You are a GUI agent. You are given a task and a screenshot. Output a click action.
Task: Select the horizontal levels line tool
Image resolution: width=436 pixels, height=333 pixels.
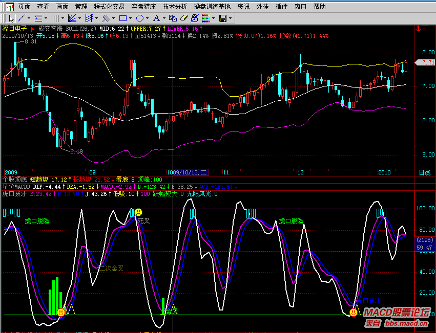pyautogui.click(x=38, y=18)
